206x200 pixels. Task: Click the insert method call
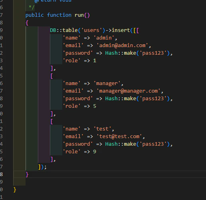click(121, 30)
